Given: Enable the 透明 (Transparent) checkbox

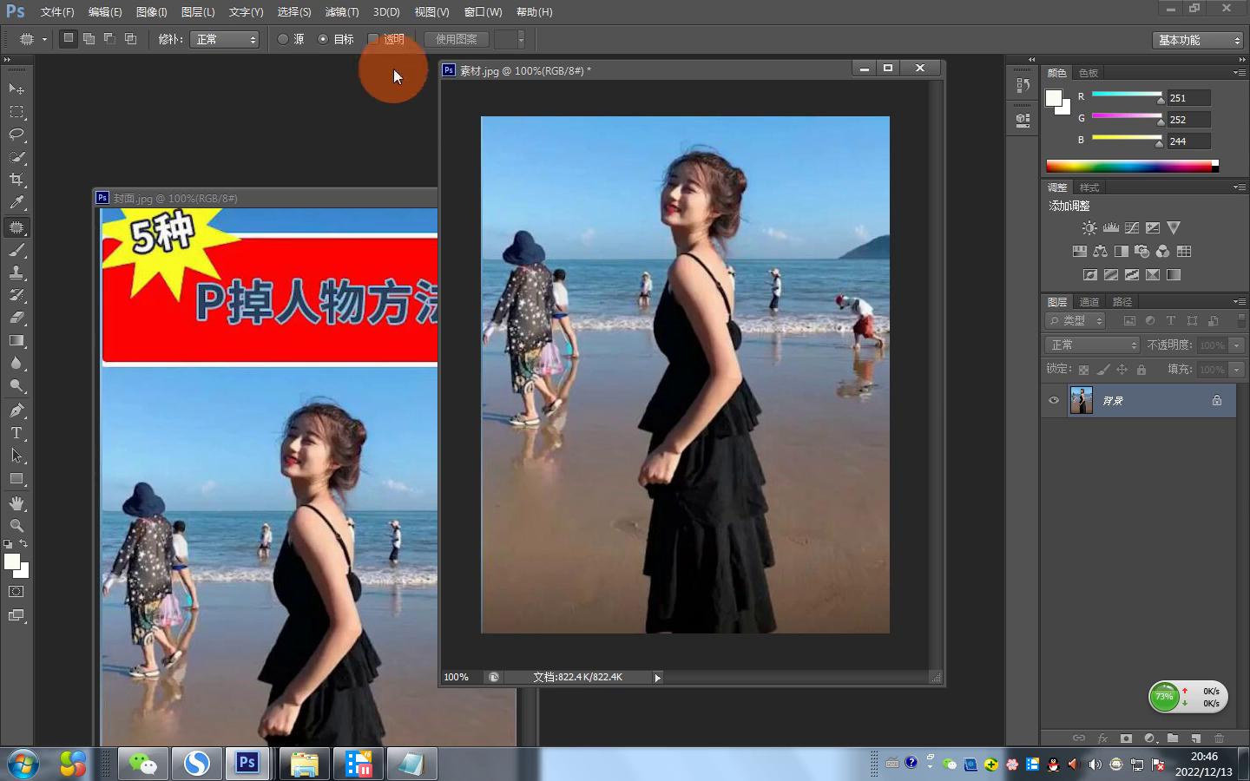Looking at the screenshot, I should coord(373,39).
